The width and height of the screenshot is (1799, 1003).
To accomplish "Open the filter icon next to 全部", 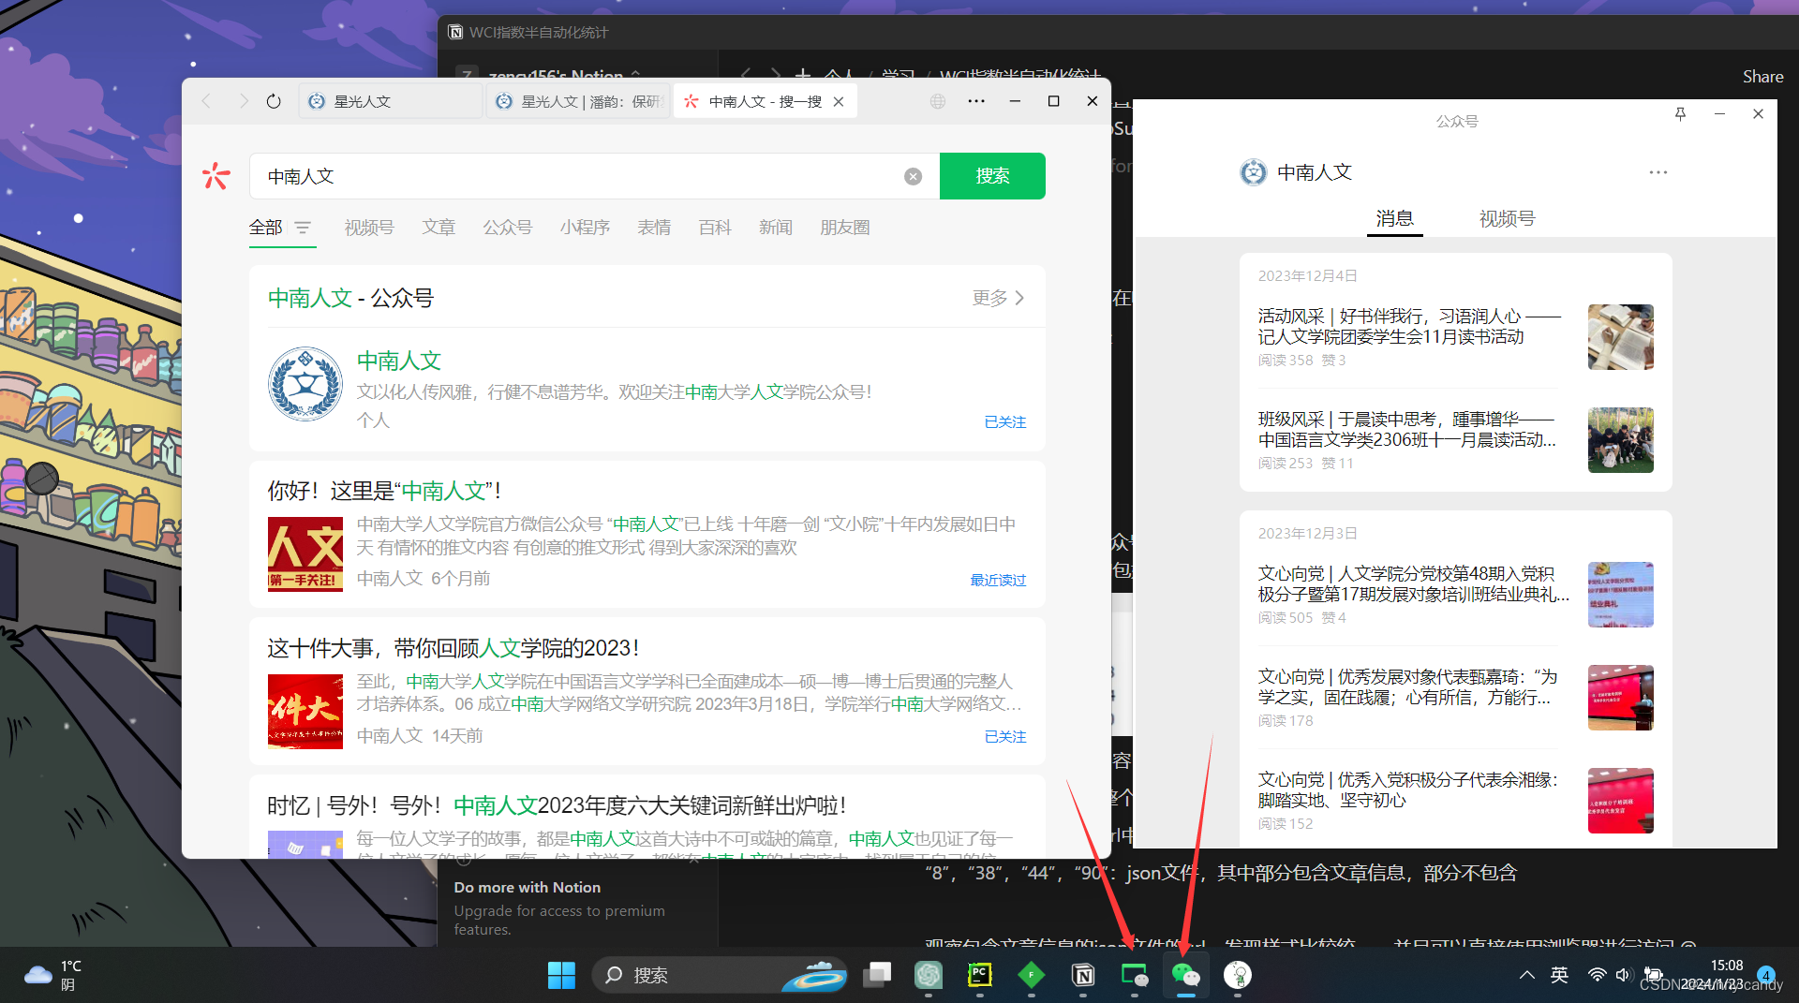I will [303, 228].
